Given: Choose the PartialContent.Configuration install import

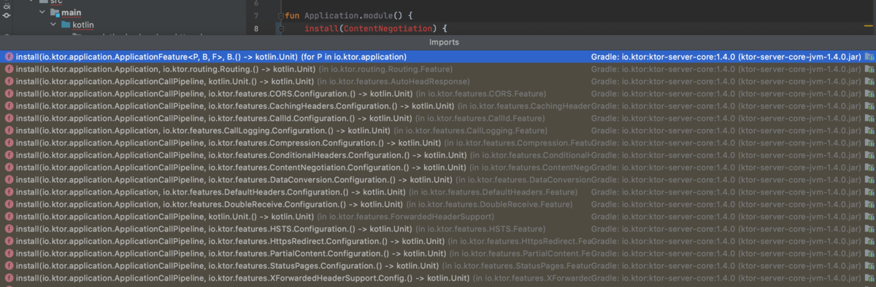Looking at the screenshot, I should [x=438, y=253].
